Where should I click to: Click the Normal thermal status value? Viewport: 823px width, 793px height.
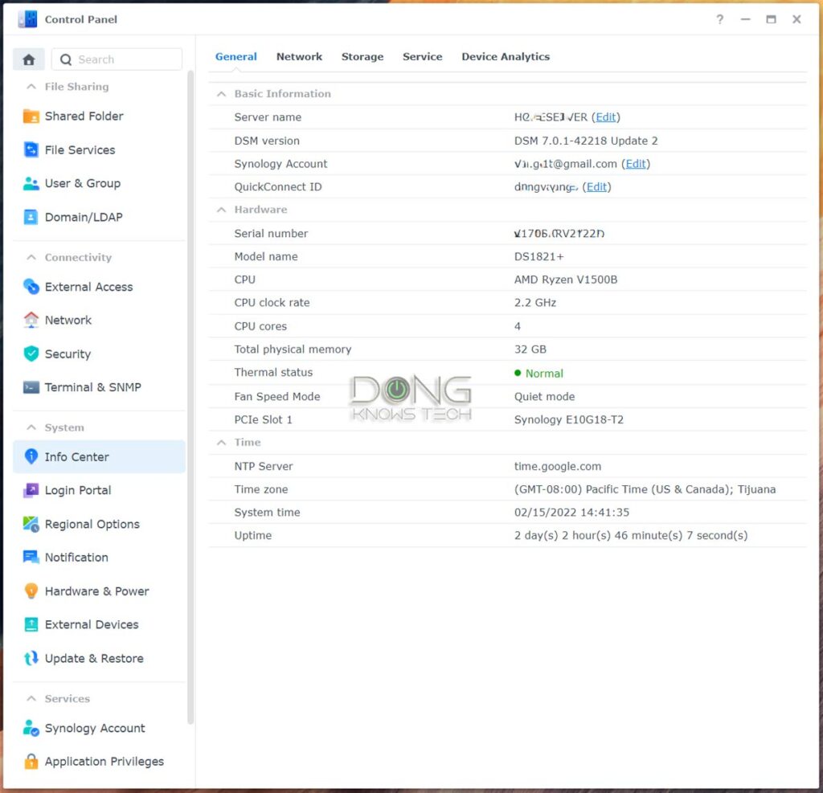[x=544, y=373]
